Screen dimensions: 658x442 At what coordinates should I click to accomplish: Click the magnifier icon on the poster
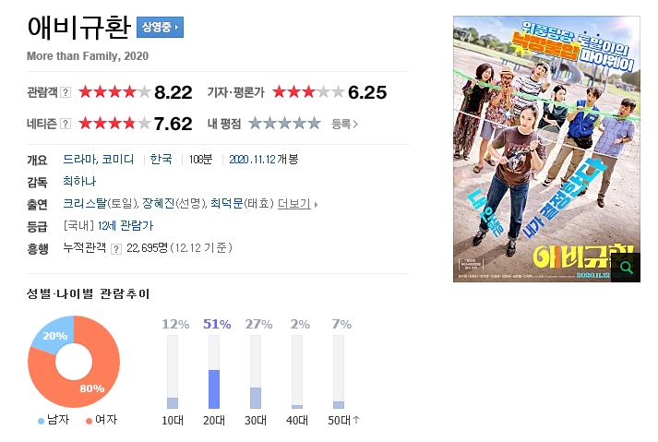pyautogui.click(x=626, y=268)
